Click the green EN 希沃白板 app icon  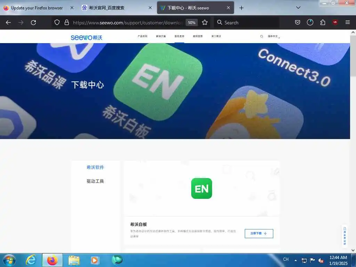tap(201, 188)
